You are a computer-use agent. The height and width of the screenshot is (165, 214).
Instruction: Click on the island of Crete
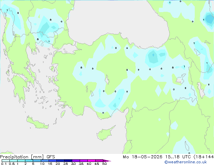click(37, 123)
